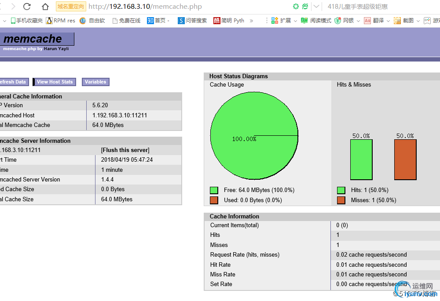Expand the 扩展 dropdown arrow
The image size is (440, 301).
point(295,21)
